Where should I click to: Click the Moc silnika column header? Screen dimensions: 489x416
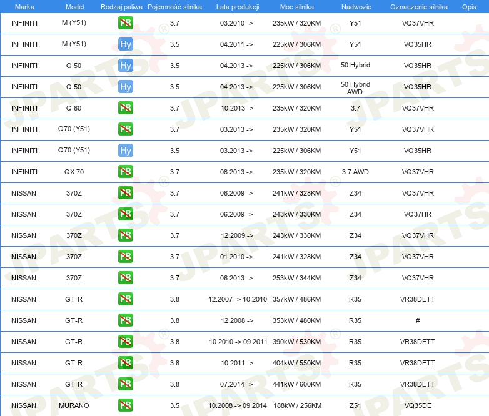[297, 6]
